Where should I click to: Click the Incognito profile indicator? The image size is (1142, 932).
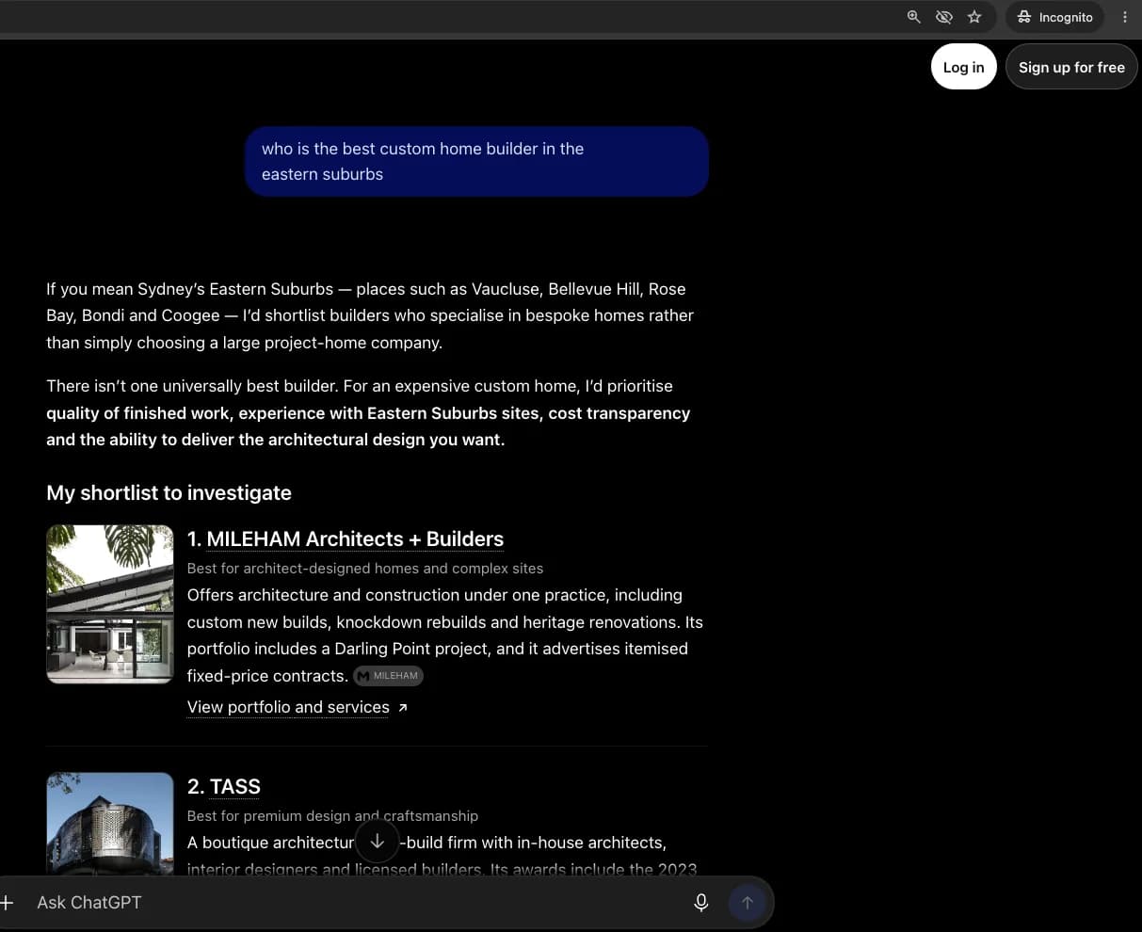1054,17
